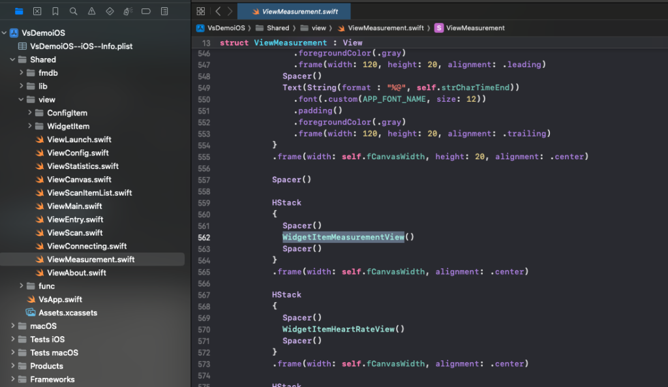Open the Find navigator magnifier icon

click(74, 11)
